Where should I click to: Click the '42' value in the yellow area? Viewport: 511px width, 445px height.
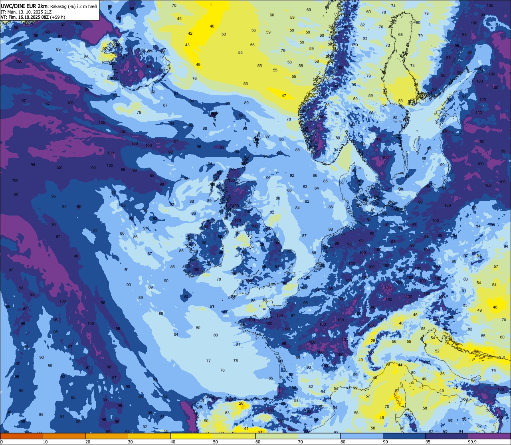pos(190,34)
